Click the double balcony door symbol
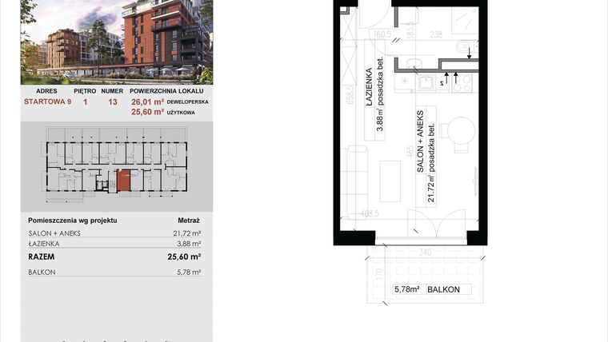The height and width of the screenshot is (342, 608). tap(437, 223)
